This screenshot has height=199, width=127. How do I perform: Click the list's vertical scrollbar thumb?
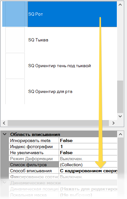(x=120, y=97)
